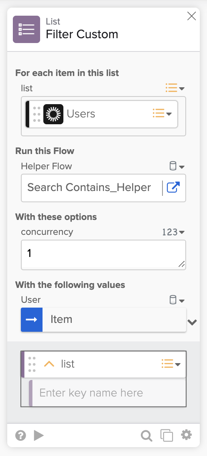Image resolution: width=207 pixels, height=456 pixels.
Task: Click the help question mark icon
Action: click(x=20, y=435)
